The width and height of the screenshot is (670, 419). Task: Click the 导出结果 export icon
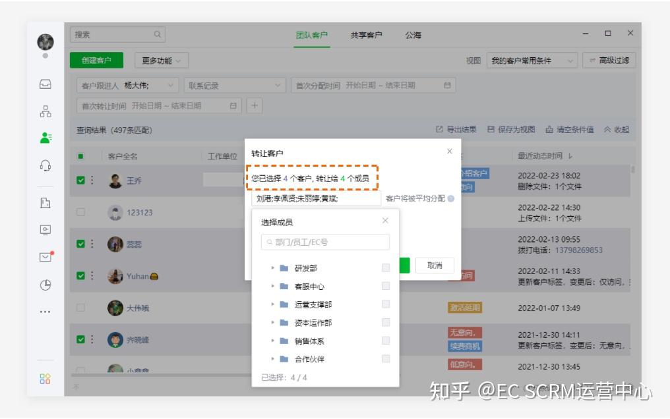440,129
